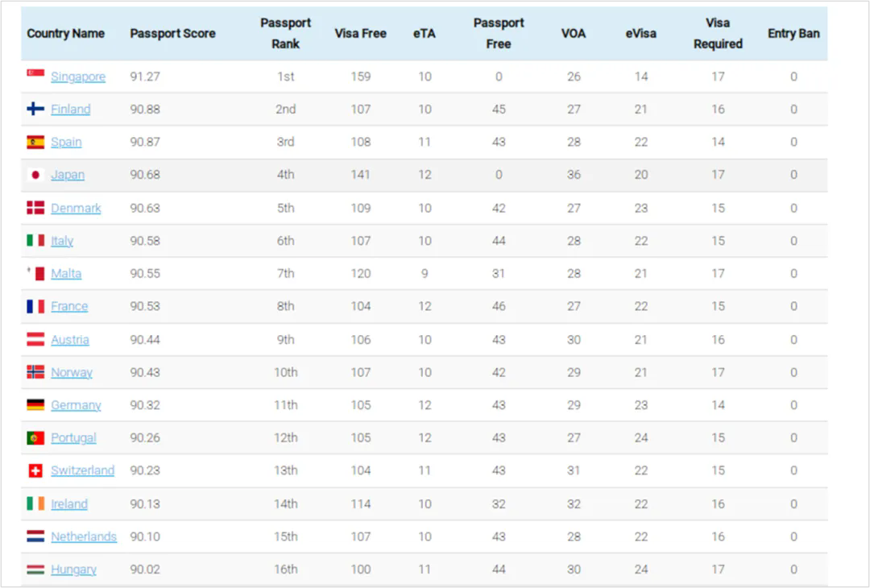The height and width of the screenshot is (588, 870).
Task: Select Japan's passport score 90.68
Action: (145, 175)
